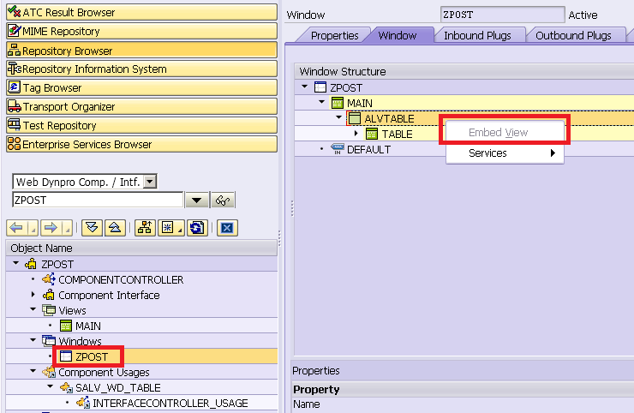The height and width of the screenshot is (413, 634).
Task: Select COMPONENTCONTROLLER in object tree
Action: point(121,279)
